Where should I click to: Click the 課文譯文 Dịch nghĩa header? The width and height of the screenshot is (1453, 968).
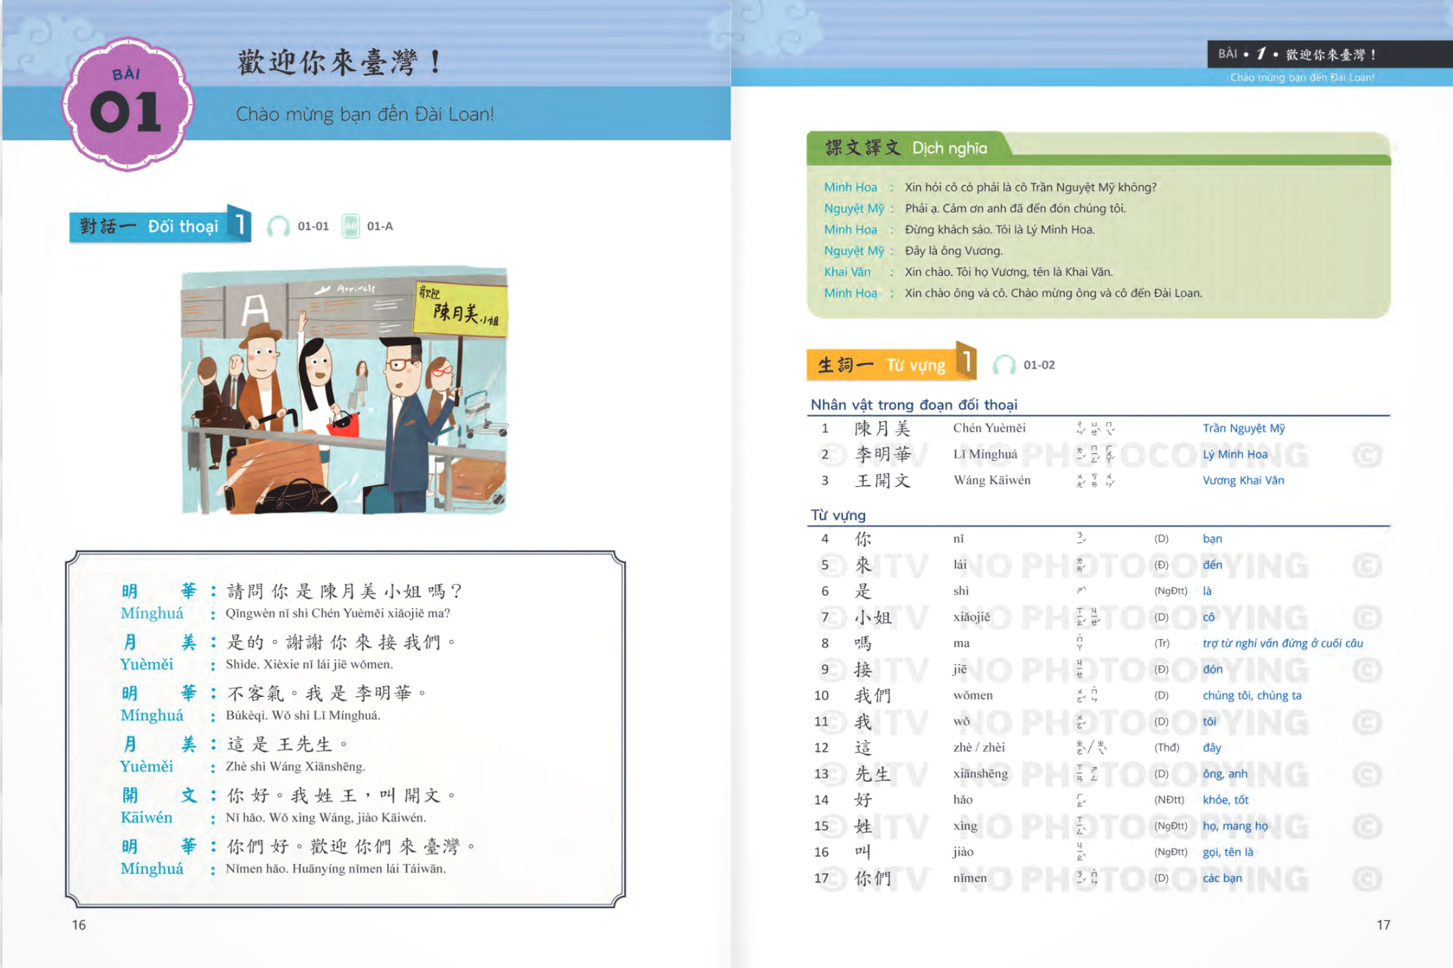(906, 148)
